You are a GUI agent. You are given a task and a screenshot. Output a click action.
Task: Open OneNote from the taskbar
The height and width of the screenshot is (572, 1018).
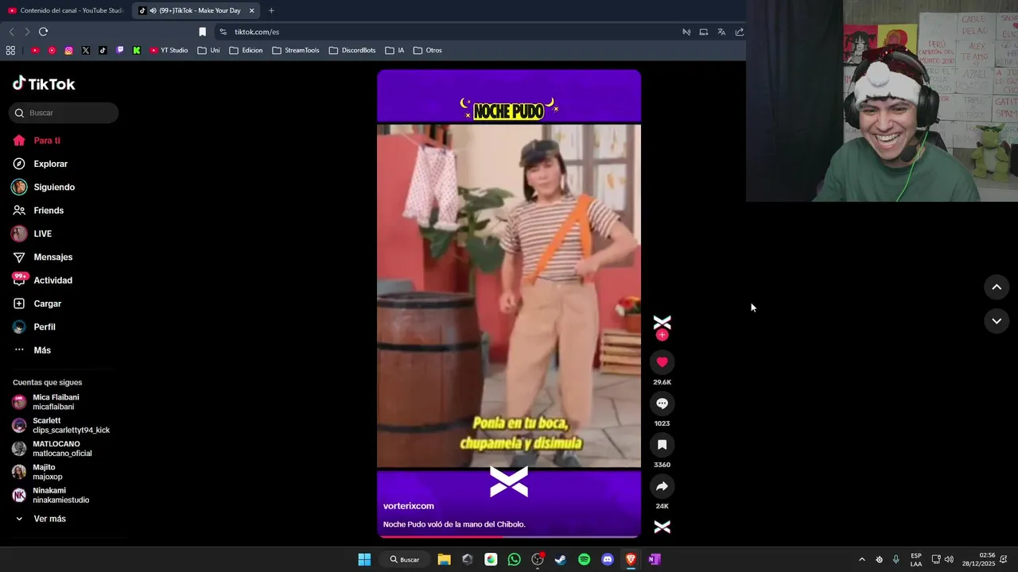point(654,559)
